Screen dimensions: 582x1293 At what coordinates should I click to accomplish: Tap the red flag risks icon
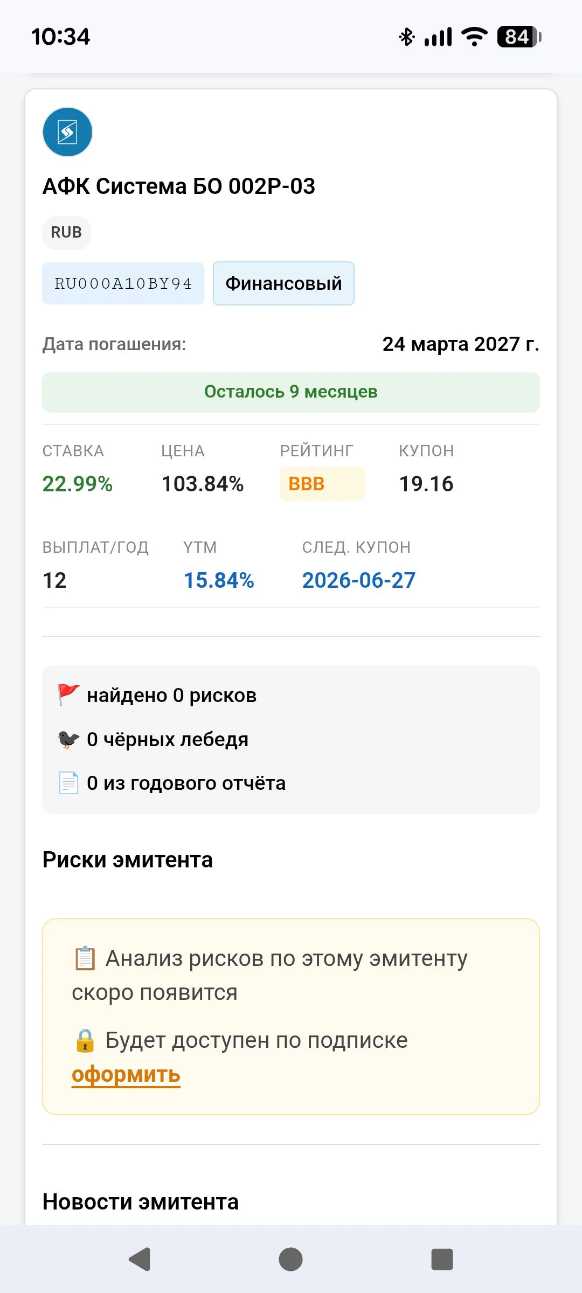click(x=68, y=694)
